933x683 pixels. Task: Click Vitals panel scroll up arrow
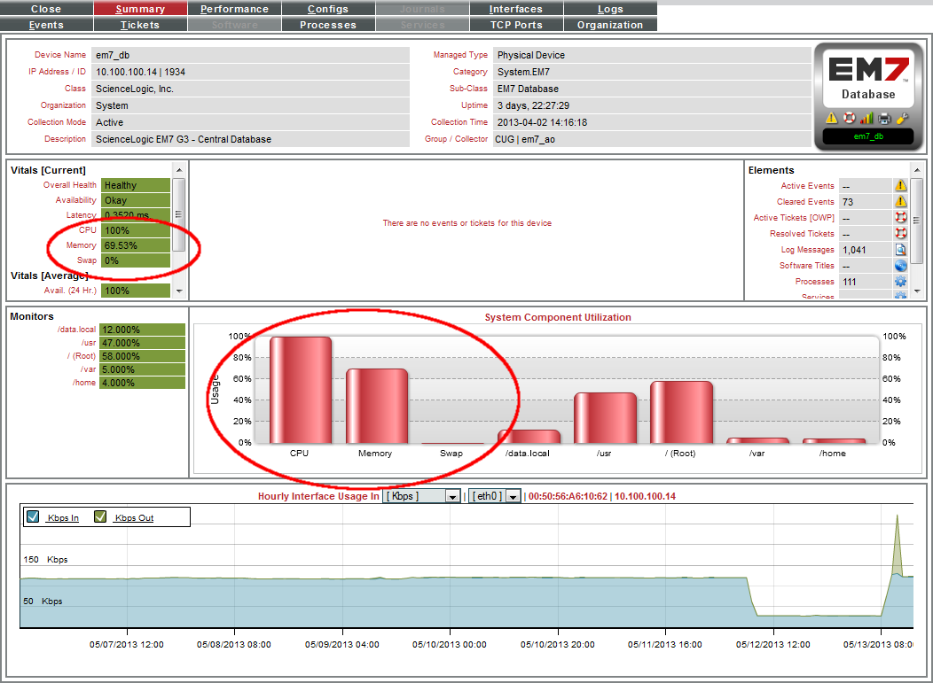pos(179,170)
